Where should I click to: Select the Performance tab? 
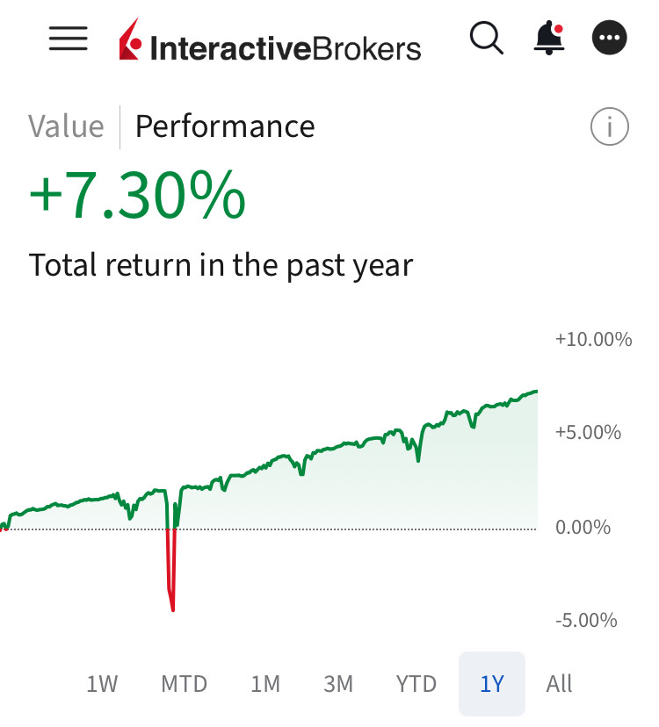click(225, 126)
